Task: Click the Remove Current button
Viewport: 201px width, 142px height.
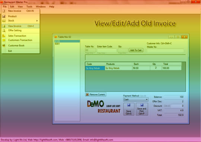Action: [x=96, y=95]
